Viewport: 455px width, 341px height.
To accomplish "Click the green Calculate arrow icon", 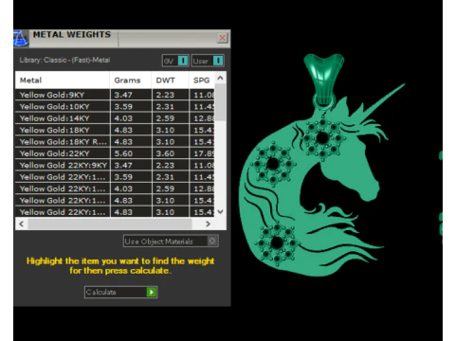I will pos(152,292).
